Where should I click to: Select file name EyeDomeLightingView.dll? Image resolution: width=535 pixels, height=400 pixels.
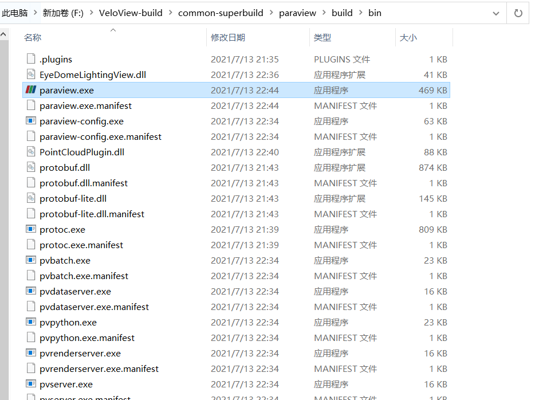tap(93, 74)
